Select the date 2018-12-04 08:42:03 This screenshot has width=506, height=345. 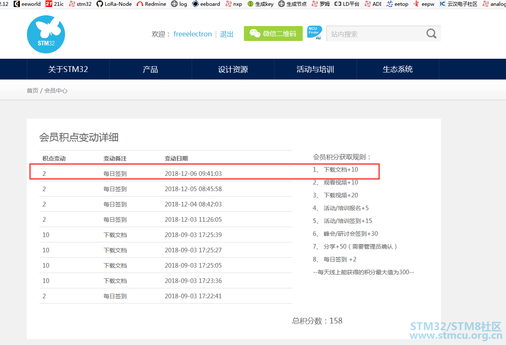tap(193, 204)
